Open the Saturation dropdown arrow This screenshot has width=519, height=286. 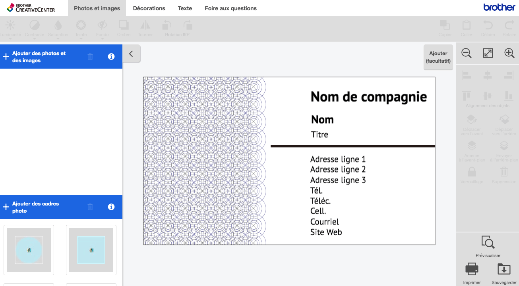(58, 38)
